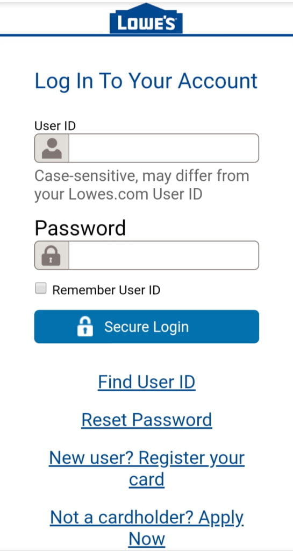Viewport: 293px width, 551px height.
Task: Click the User ID field label
Action: 55,126
